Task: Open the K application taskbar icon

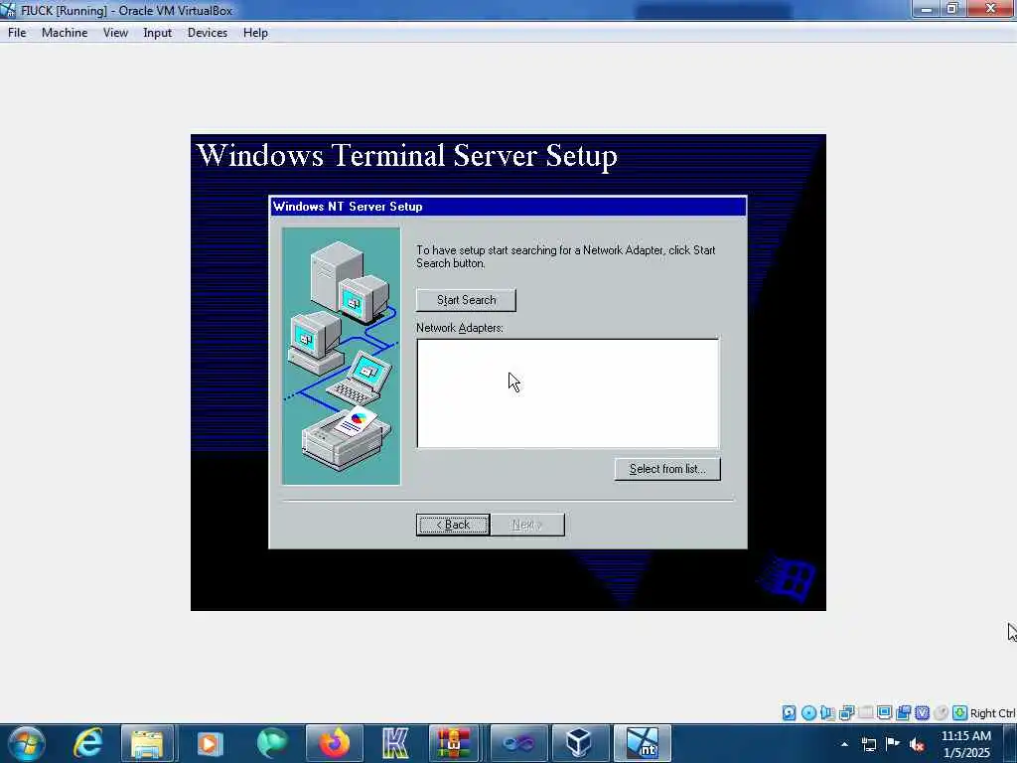Action: [395, 743]
